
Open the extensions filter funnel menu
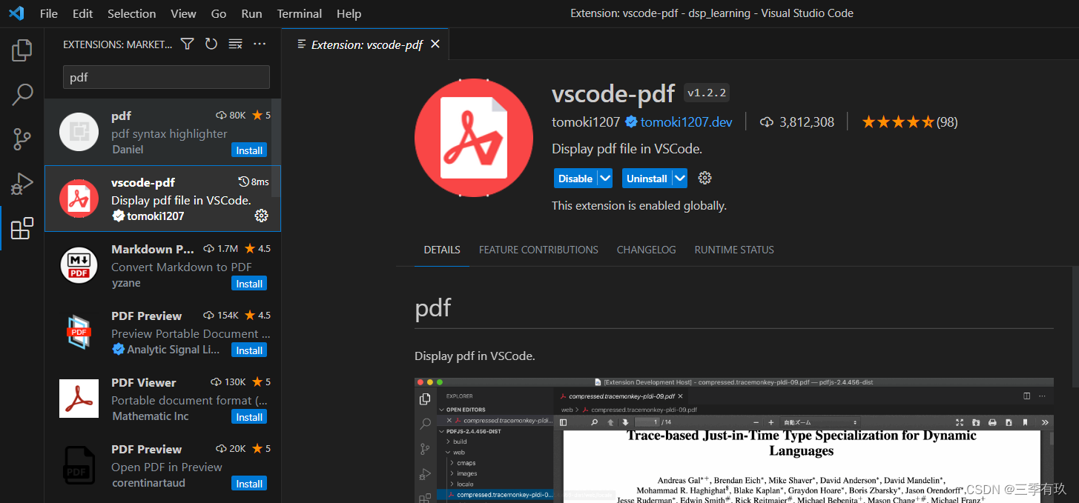187,44
